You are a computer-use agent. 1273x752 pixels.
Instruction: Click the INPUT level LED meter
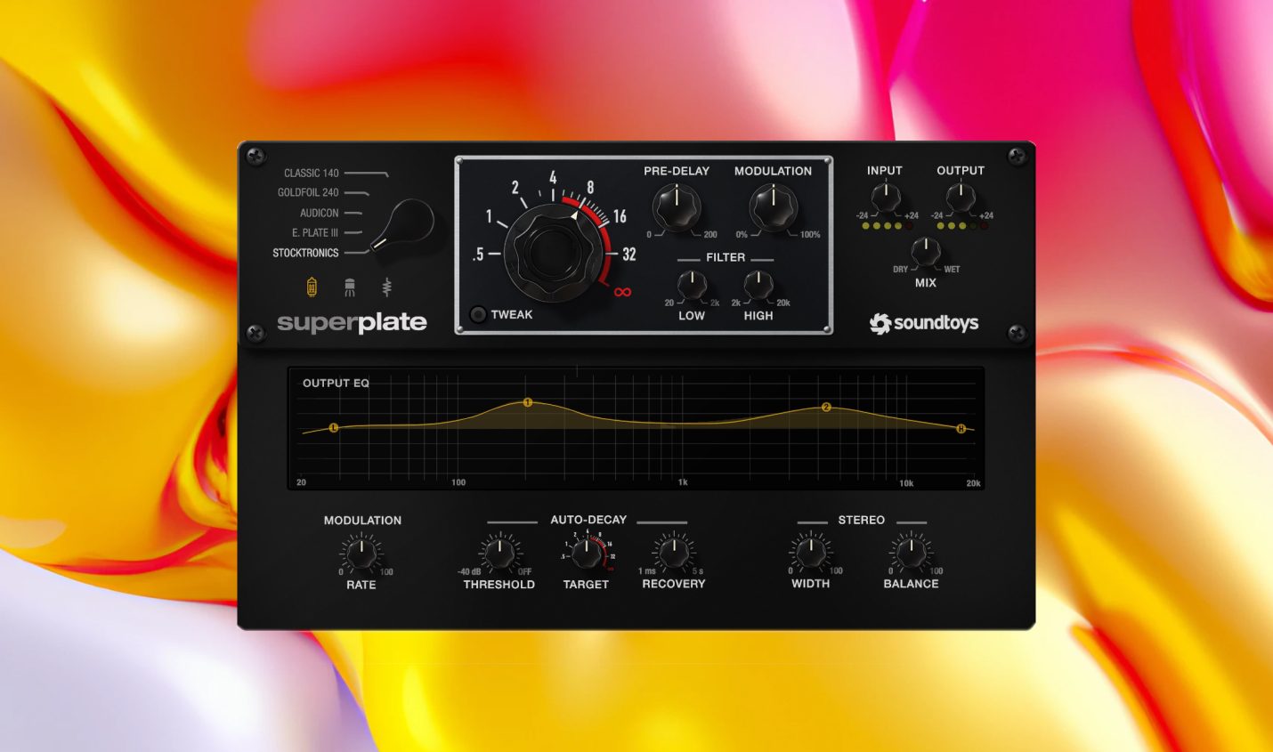[x=886, y=226]
